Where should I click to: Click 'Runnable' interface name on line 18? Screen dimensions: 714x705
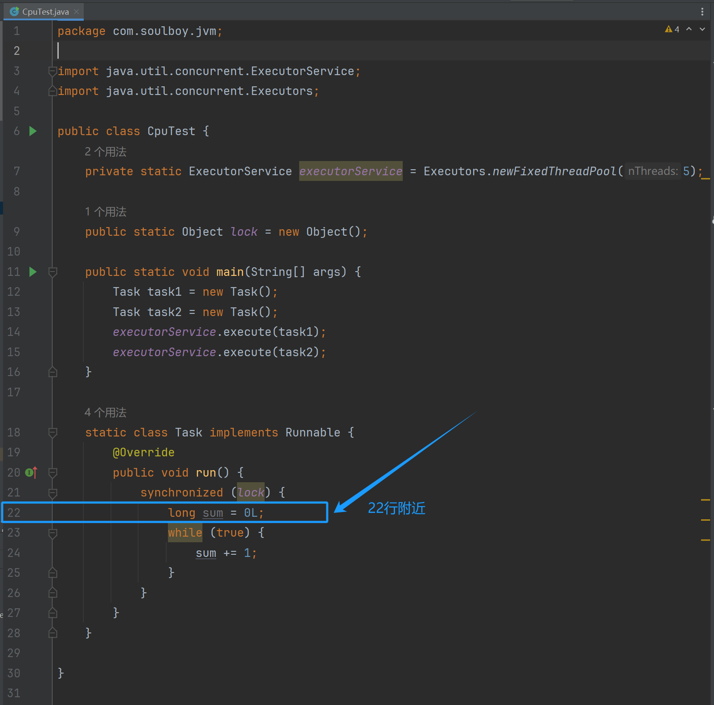coord(313,432)
